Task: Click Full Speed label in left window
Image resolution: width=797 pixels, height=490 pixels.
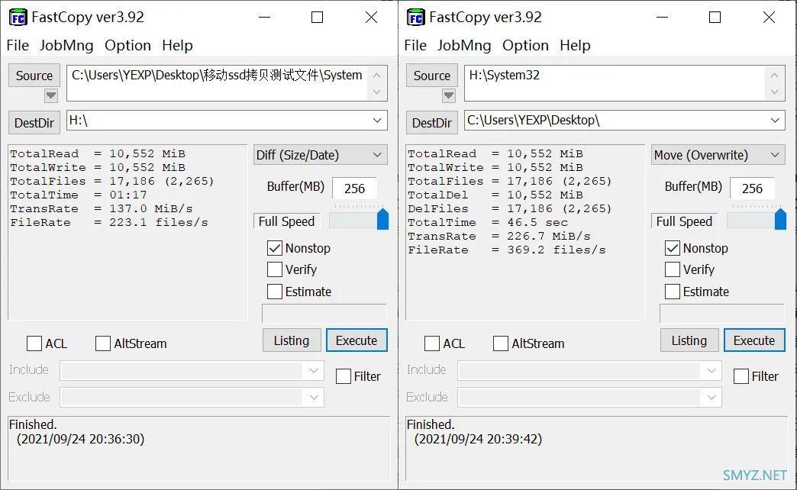Action: click(287, 221)
